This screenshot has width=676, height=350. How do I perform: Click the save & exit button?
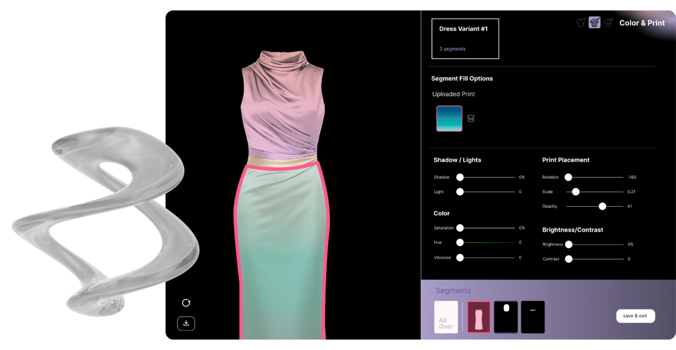click(635, 316)
